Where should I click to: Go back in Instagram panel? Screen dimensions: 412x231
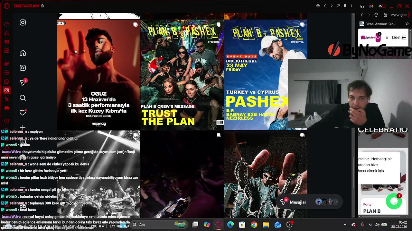coord(325,6)
